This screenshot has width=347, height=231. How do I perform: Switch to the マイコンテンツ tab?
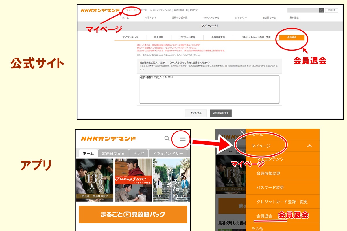click(x=130, y=38)
